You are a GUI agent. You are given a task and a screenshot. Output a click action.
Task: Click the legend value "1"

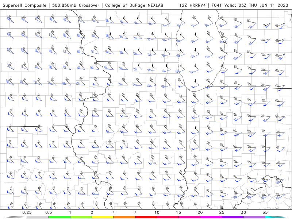(70, 212)
